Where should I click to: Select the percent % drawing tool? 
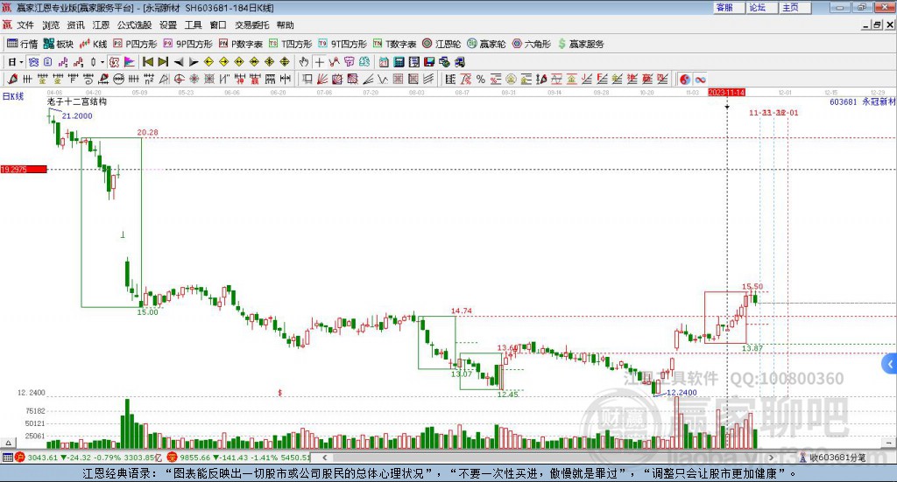click(481, 80)
